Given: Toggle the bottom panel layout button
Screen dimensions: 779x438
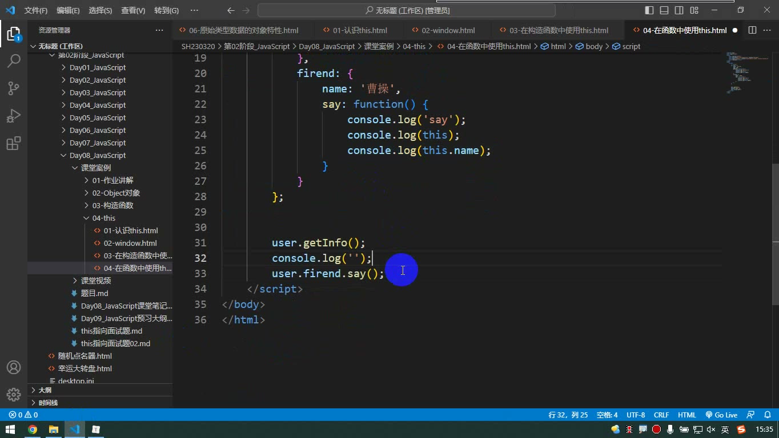Looking at the screenshot, I should 664,10.
